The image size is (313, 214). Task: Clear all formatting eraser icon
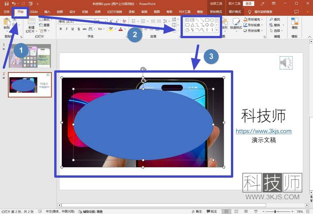pyautogui.click(x=124, y=21)
